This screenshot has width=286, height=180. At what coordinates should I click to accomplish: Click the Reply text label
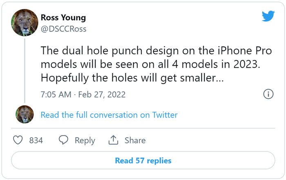85,140
